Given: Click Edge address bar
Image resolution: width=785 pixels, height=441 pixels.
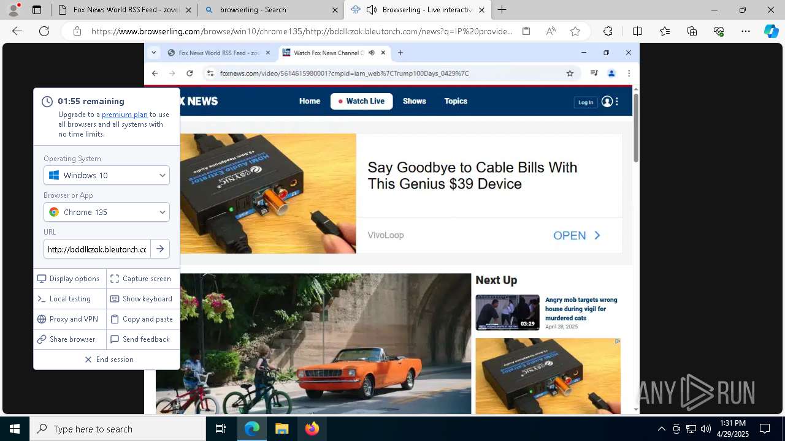Looking at the screenshot, I should coord(302,31).
